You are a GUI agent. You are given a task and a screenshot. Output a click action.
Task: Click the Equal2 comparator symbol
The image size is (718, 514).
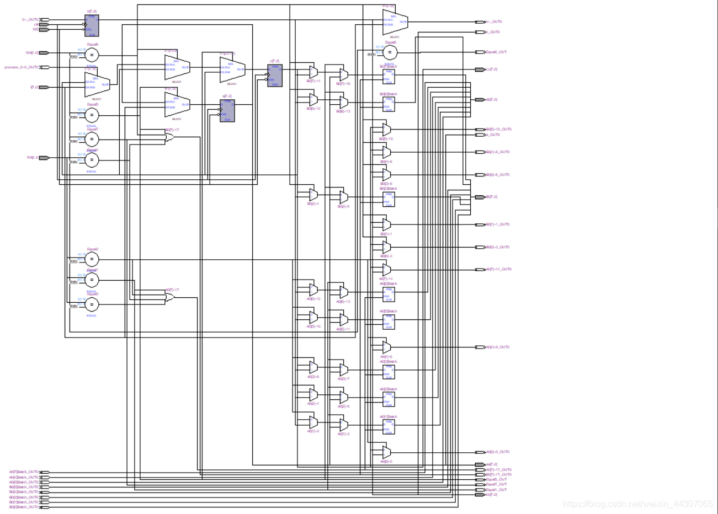click(x=92, y=259)
